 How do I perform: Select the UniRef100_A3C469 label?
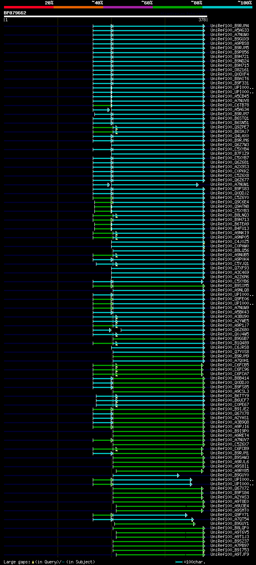230,272
